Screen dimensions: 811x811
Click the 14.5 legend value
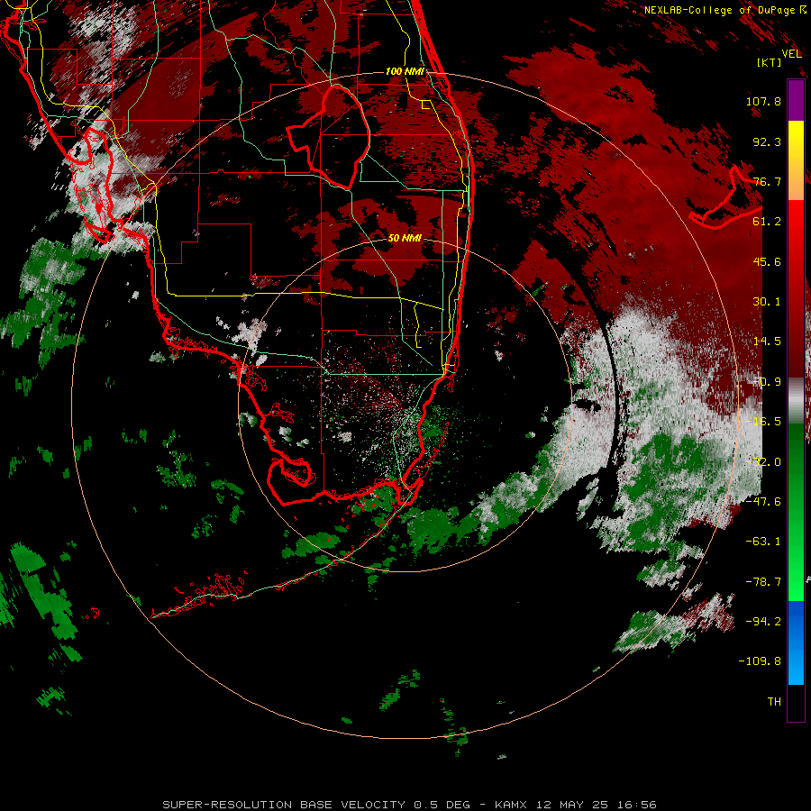coord(767,342)
